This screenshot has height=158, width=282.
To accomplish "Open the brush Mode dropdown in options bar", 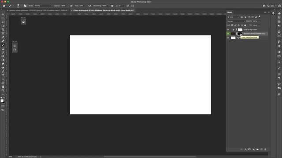I will coord(43,6).
